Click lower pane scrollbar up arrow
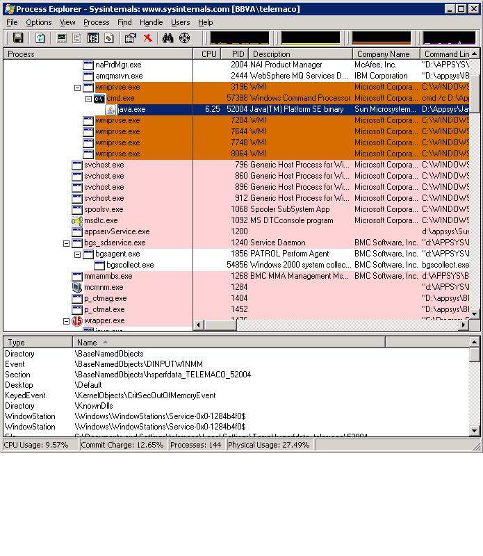Screen dimensions: 483x556 475,342
